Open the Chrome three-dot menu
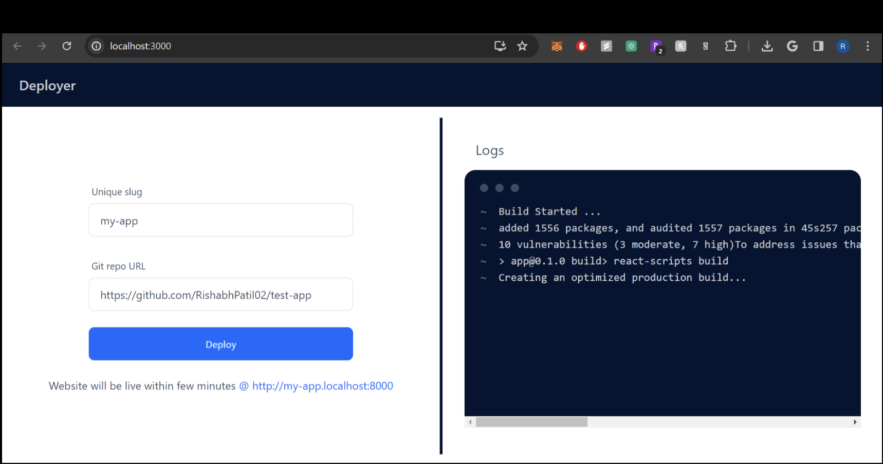This screenshot has height=464, width=883. [868, 46]
